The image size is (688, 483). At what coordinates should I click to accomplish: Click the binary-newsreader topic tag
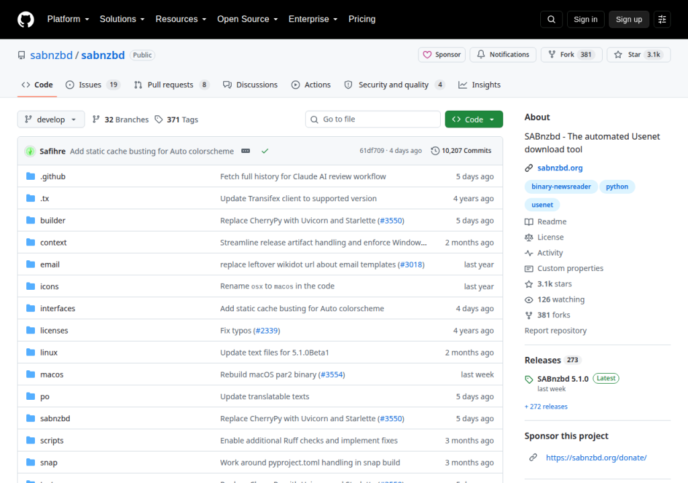[x=561, y=186]
